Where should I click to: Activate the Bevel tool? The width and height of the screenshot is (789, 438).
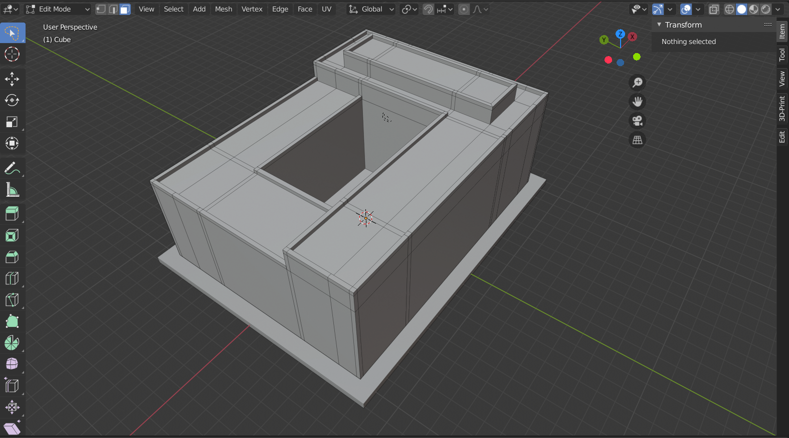click(x=12, y=257)
